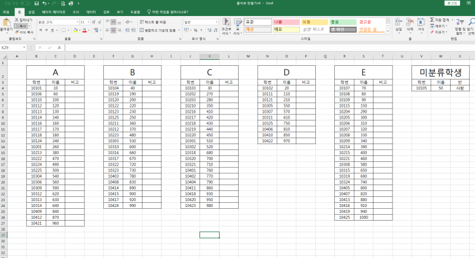475x258 pixels.
Task: Open fill color dropdown arrow
Action: [80, 30]
